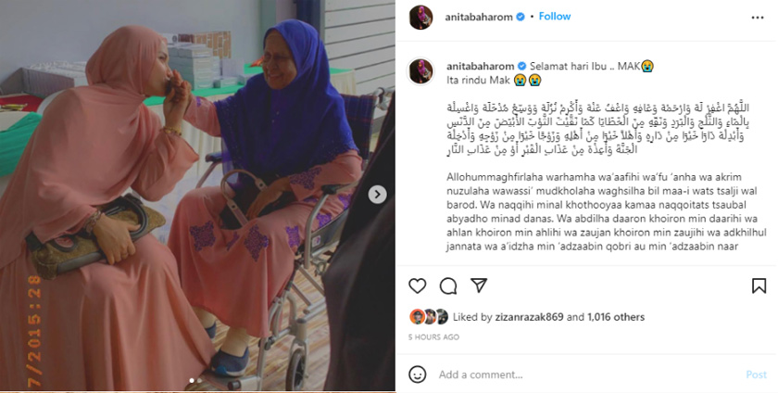Viewport: 778px width, 393px height.
Task: Share post using paper plane icon
Action: tap(478, 285)
